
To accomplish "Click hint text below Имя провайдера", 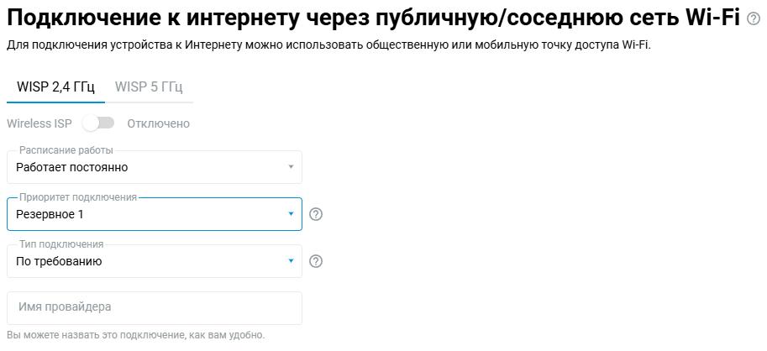I will (135, 335).
